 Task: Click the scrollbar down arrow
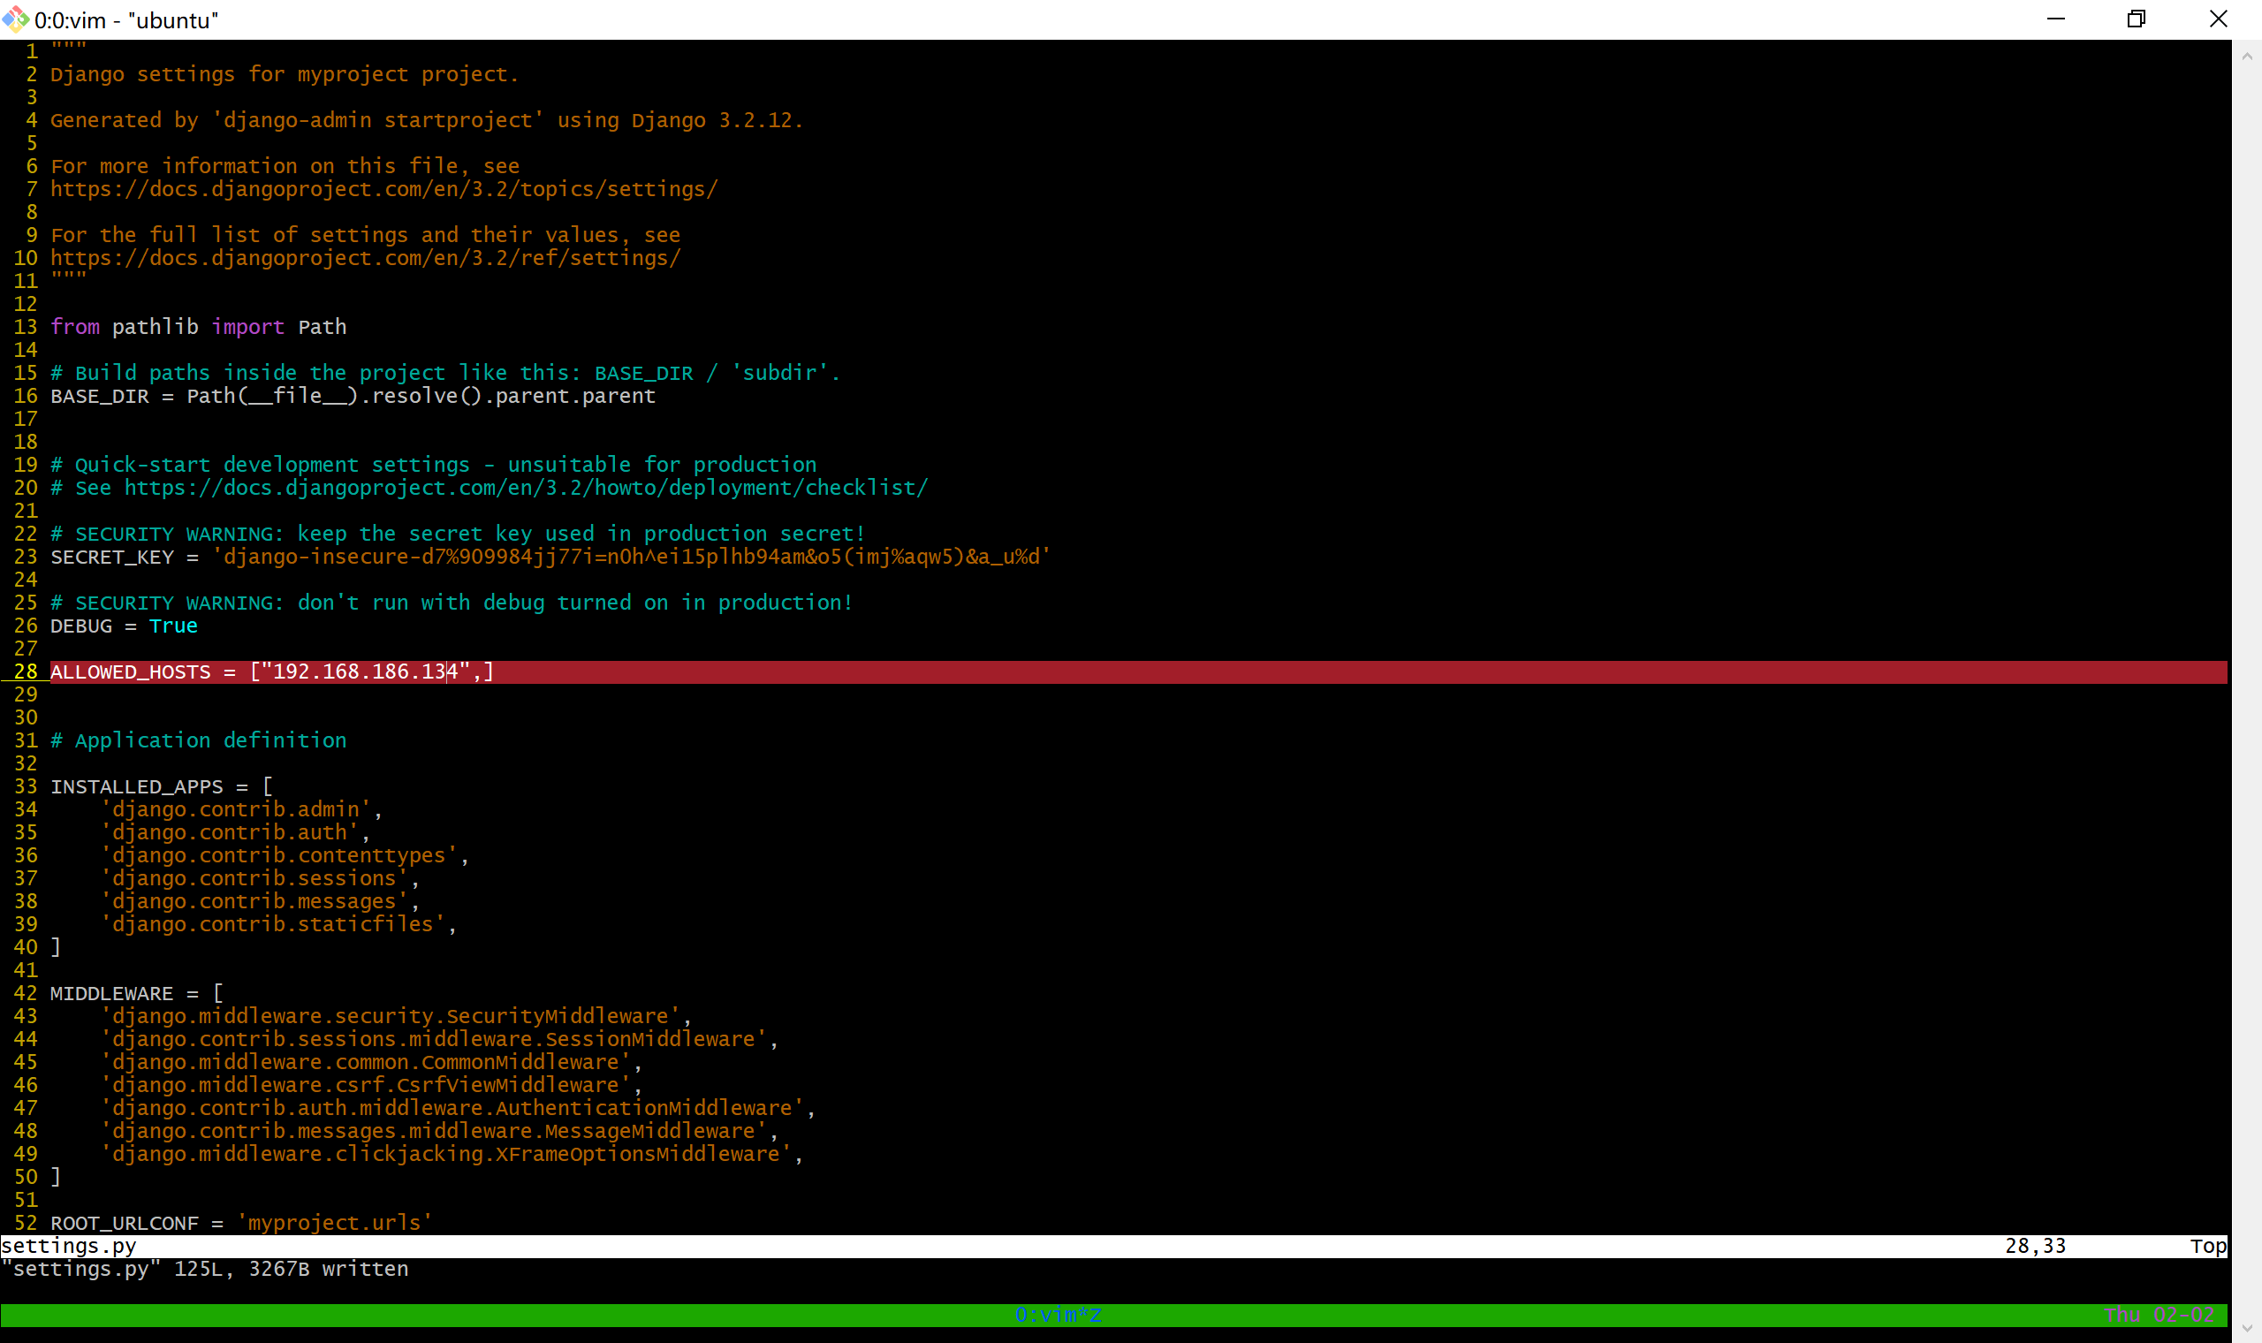[2247, 1329]
